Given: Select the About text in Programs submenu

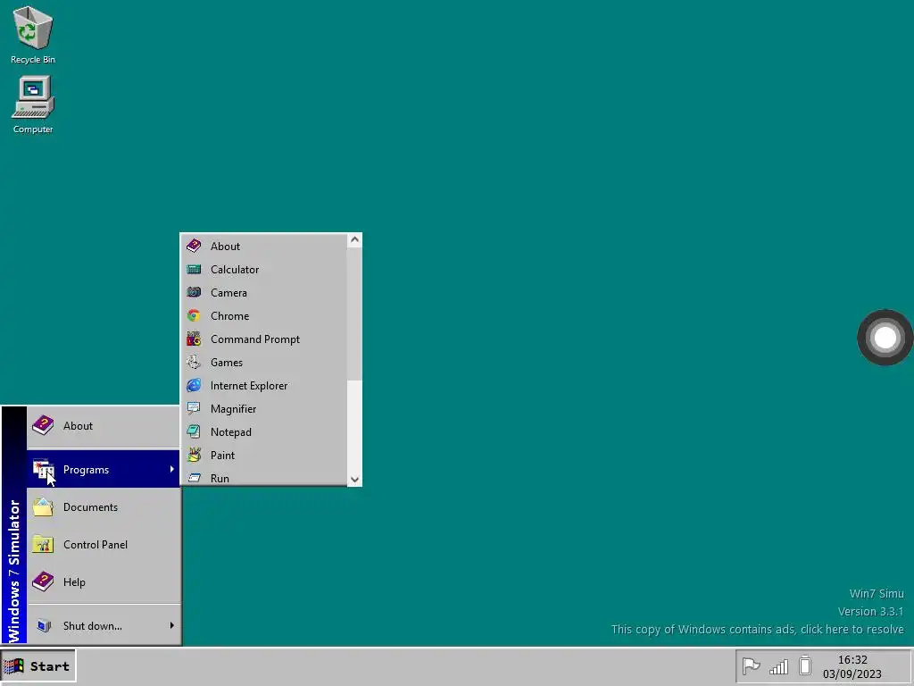Looking at the screenshot, I should point(225,247).
